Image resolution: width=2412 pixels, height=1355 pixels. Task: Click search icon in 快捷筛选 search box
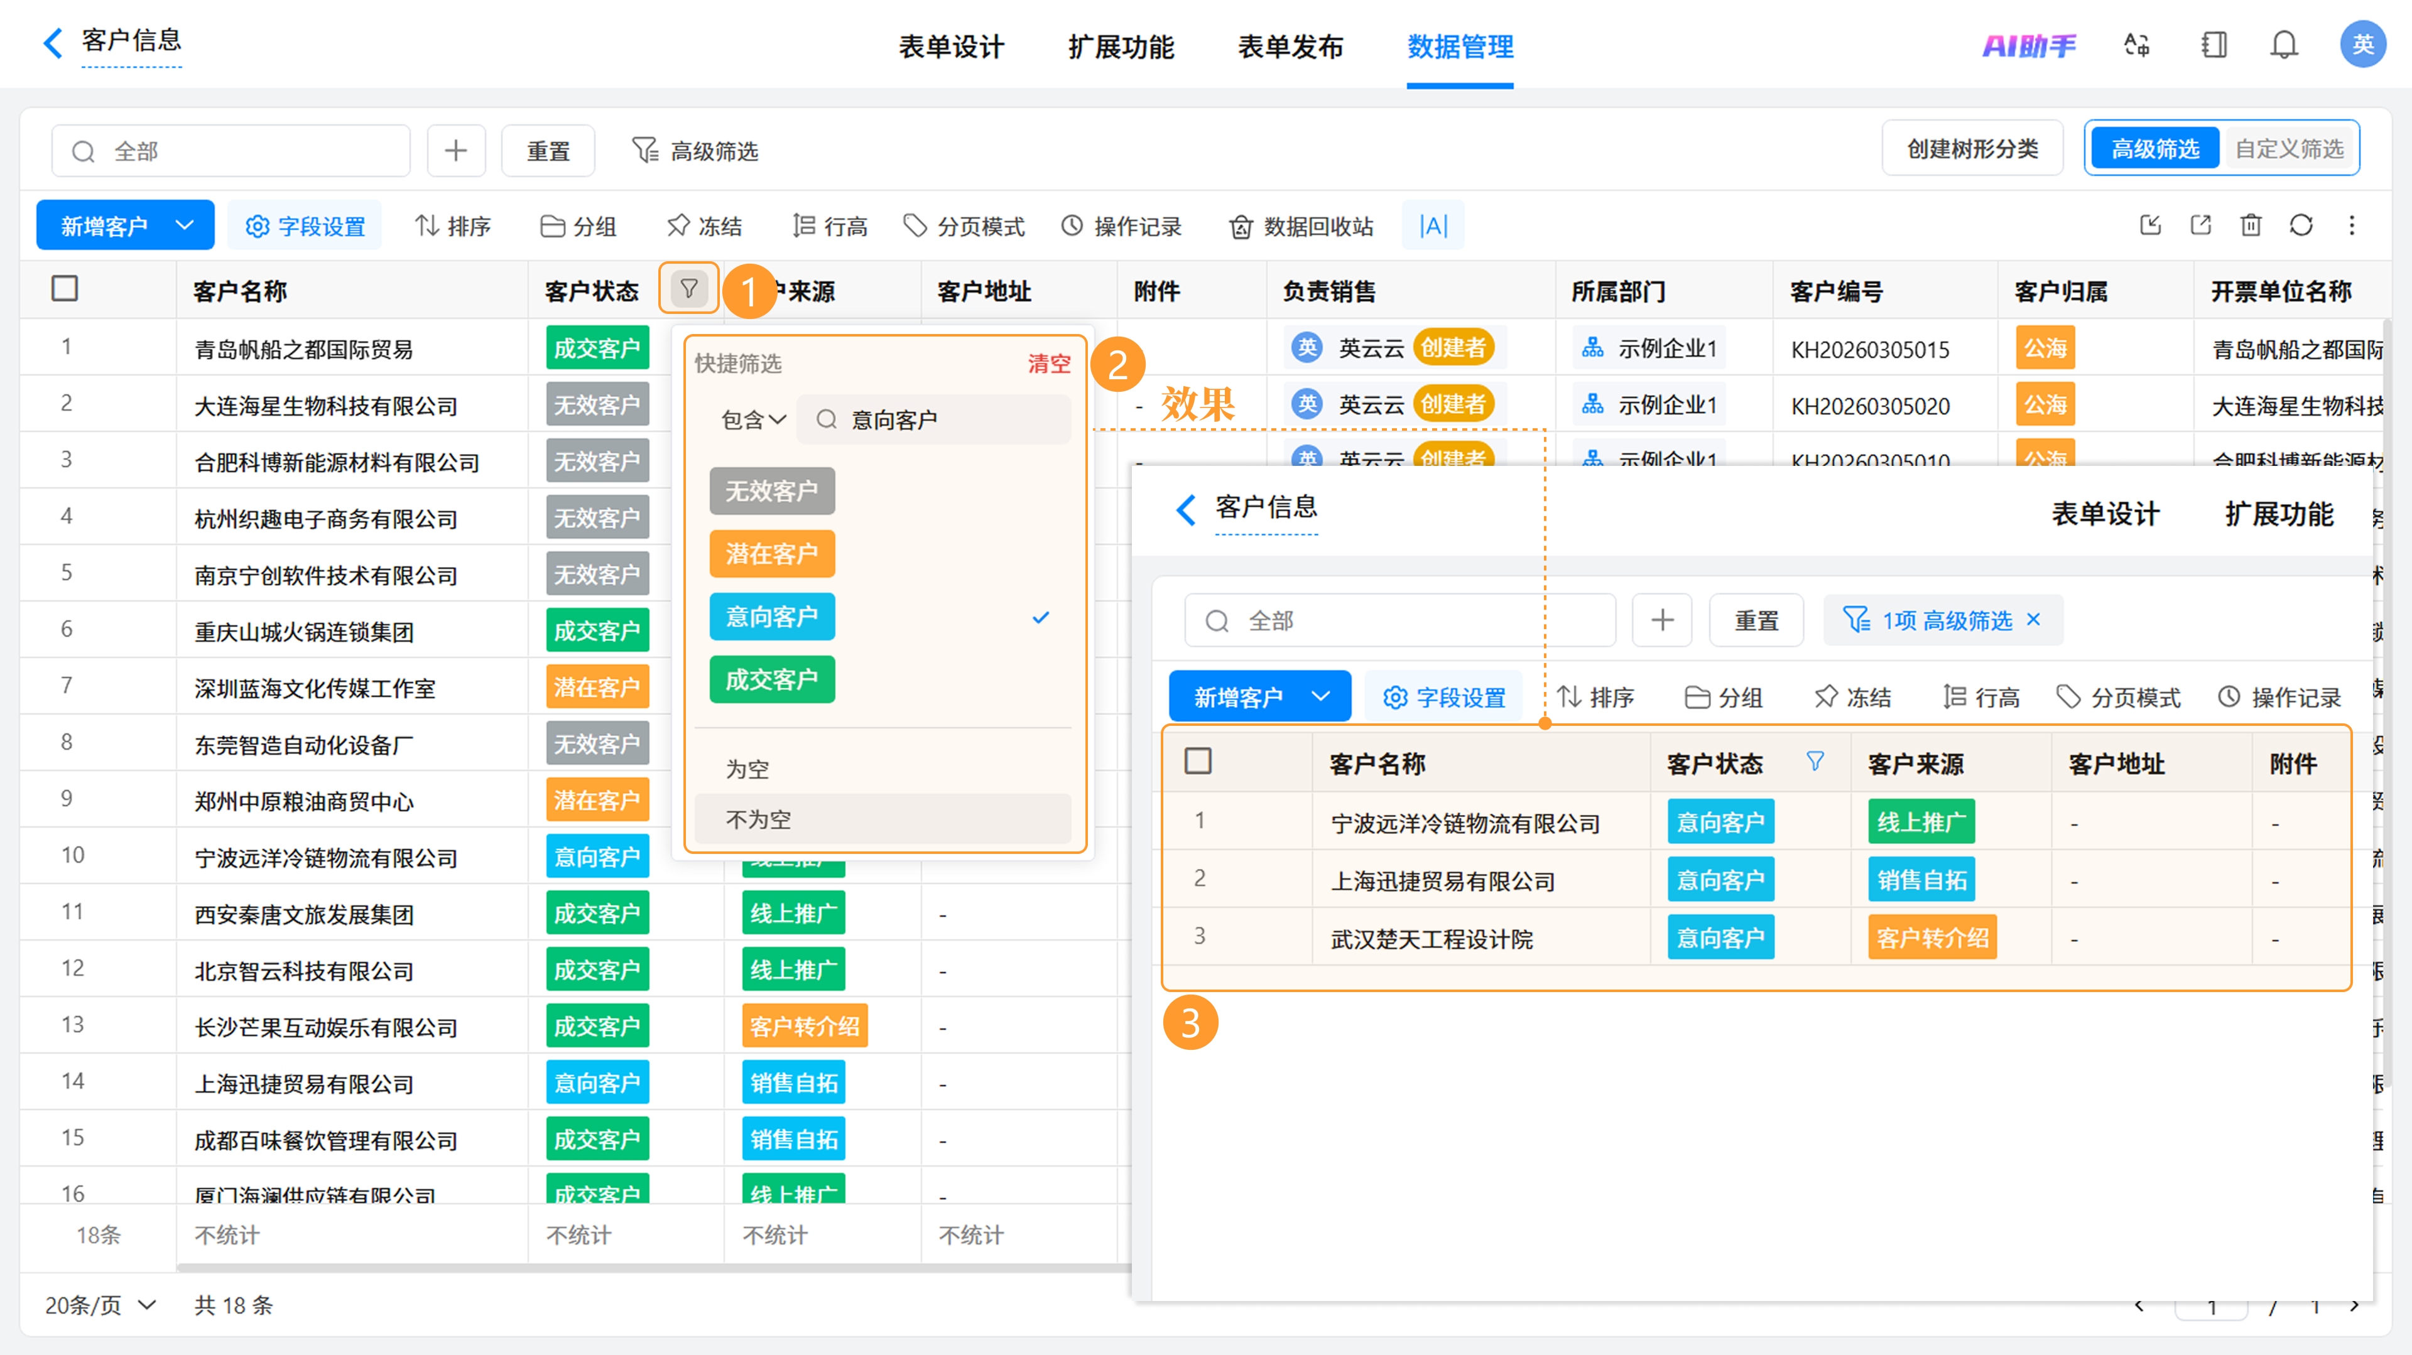coord(826,419)
